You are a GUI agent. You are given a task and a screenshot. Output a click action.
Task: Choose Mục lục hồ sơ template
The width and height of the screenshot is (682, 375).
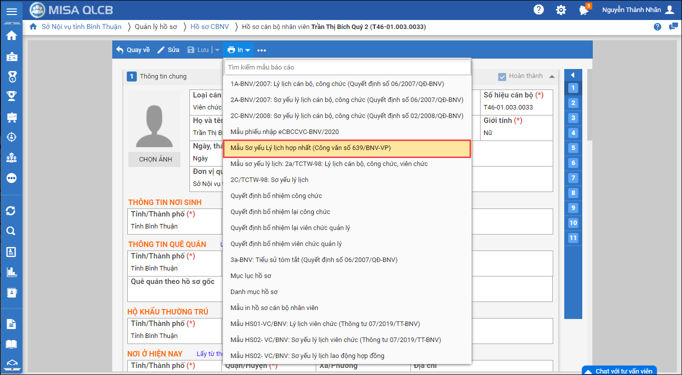pyautogui.click(x=251, y=276)
